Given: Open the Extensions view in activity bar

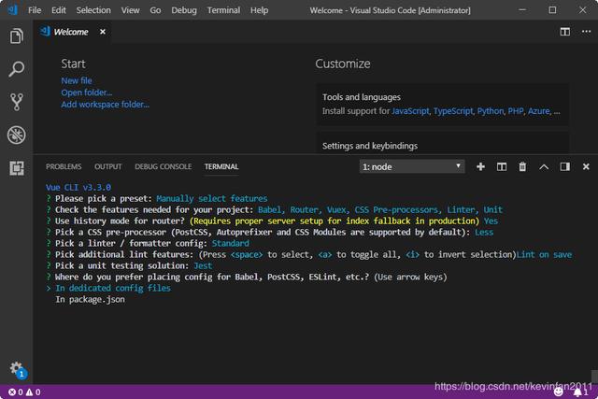Looking at the screenshot, I should [17, 168].
